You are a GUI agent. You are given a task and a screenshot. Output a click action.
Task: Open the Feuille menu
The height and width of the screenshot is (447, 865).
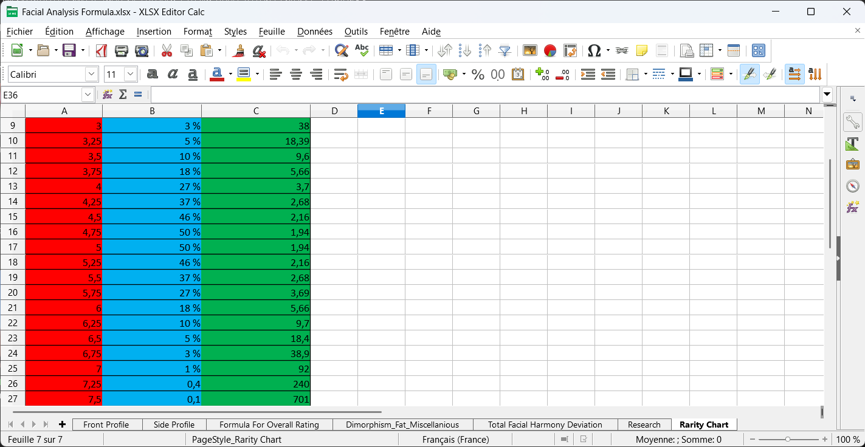[x=272, y=32]
